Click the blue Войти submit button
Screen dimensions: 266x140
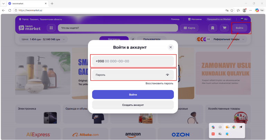(133, 94)
